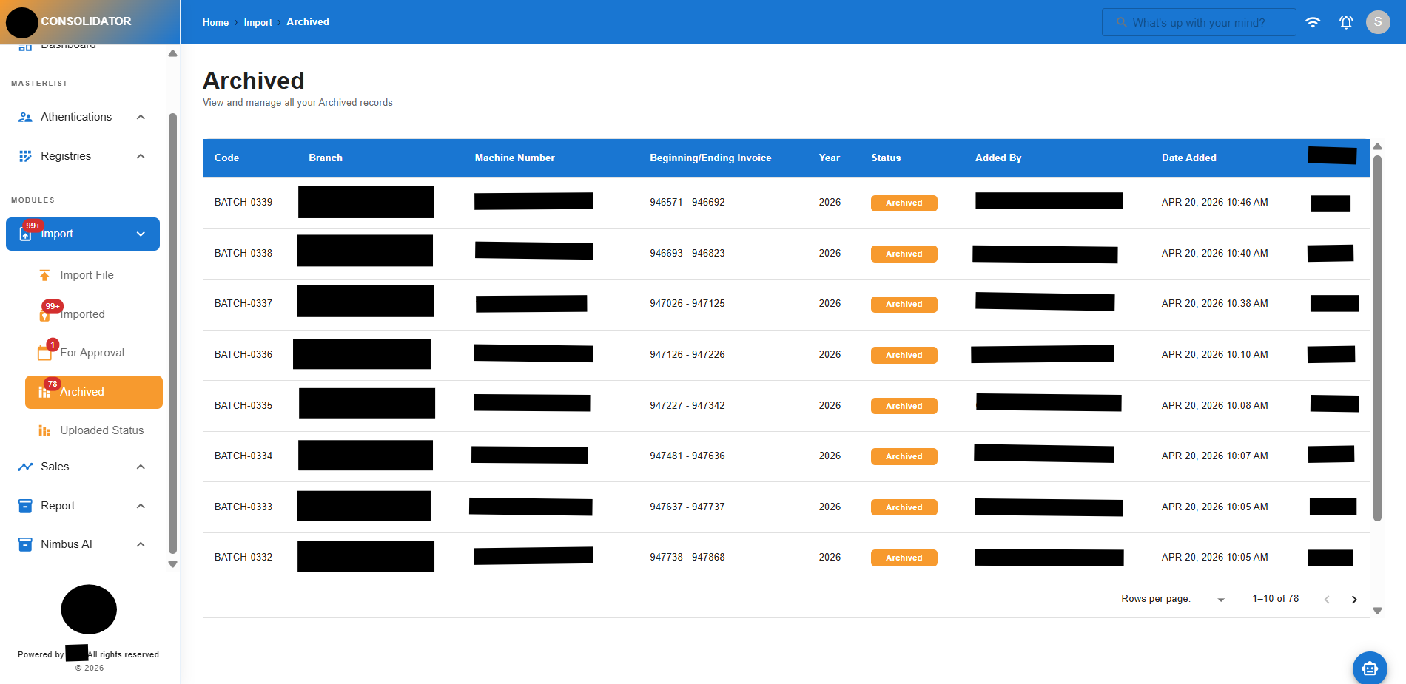1406x684 pixels.
Task: Select the Sales line-chart icon
Action: tap(24, 466)
